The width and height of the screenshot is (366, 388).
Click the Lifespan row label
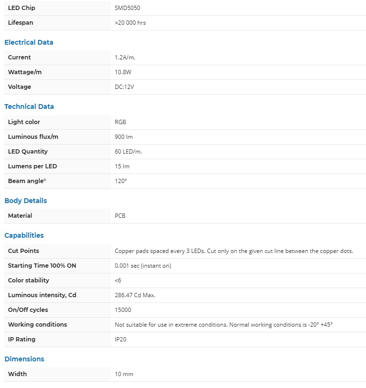coord(20,23)
